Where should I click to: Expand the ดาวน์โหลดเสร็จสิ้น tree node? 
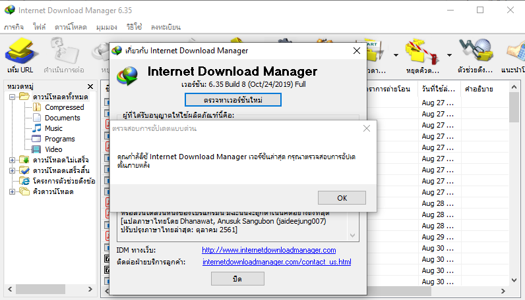[x=12, y=170]
